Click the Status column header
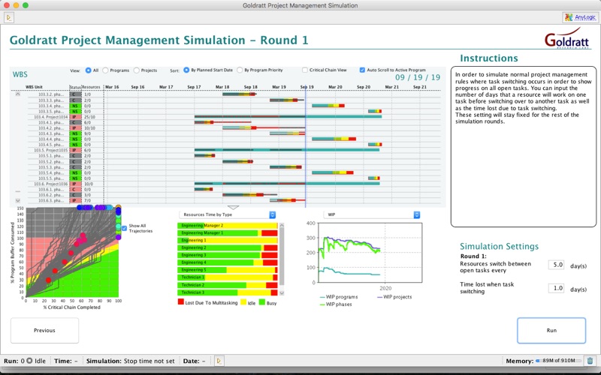The height and width of the screenshot is (375, 601). pyautogui.click(x=75, y=87)
